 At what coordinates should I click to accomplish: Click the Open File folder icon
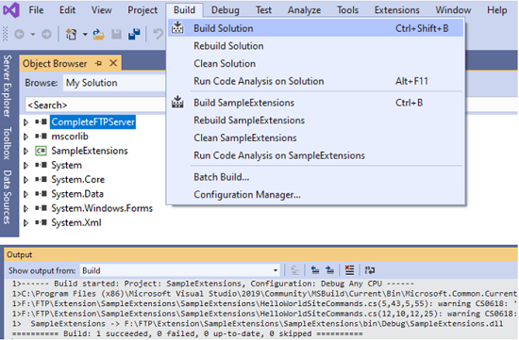pos(98,34)
